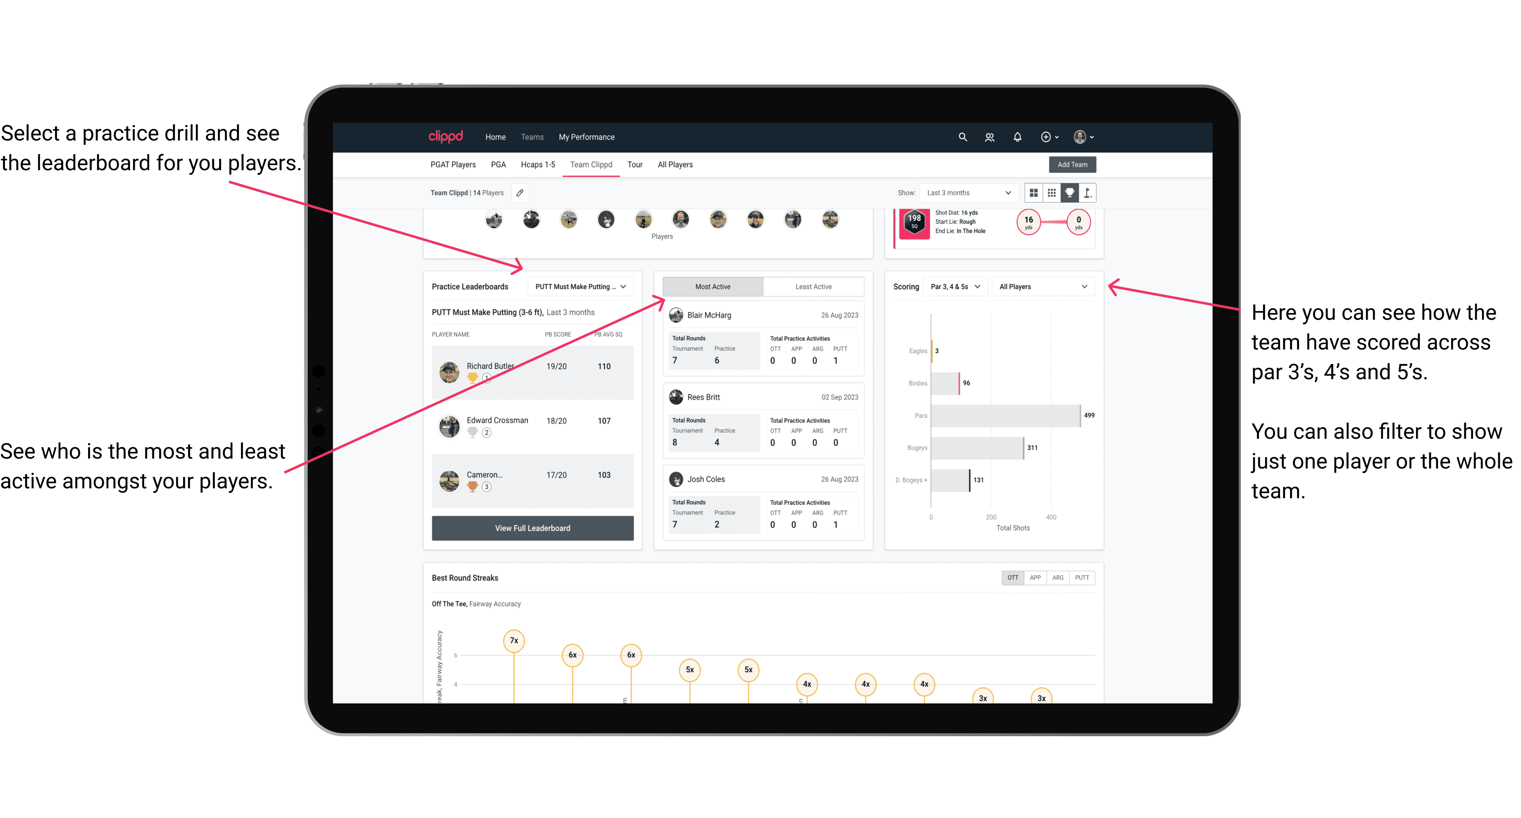Viewport: 1521px width, 818px height.
Task: Select the All Players tab
Action: [x=675, y=164]
